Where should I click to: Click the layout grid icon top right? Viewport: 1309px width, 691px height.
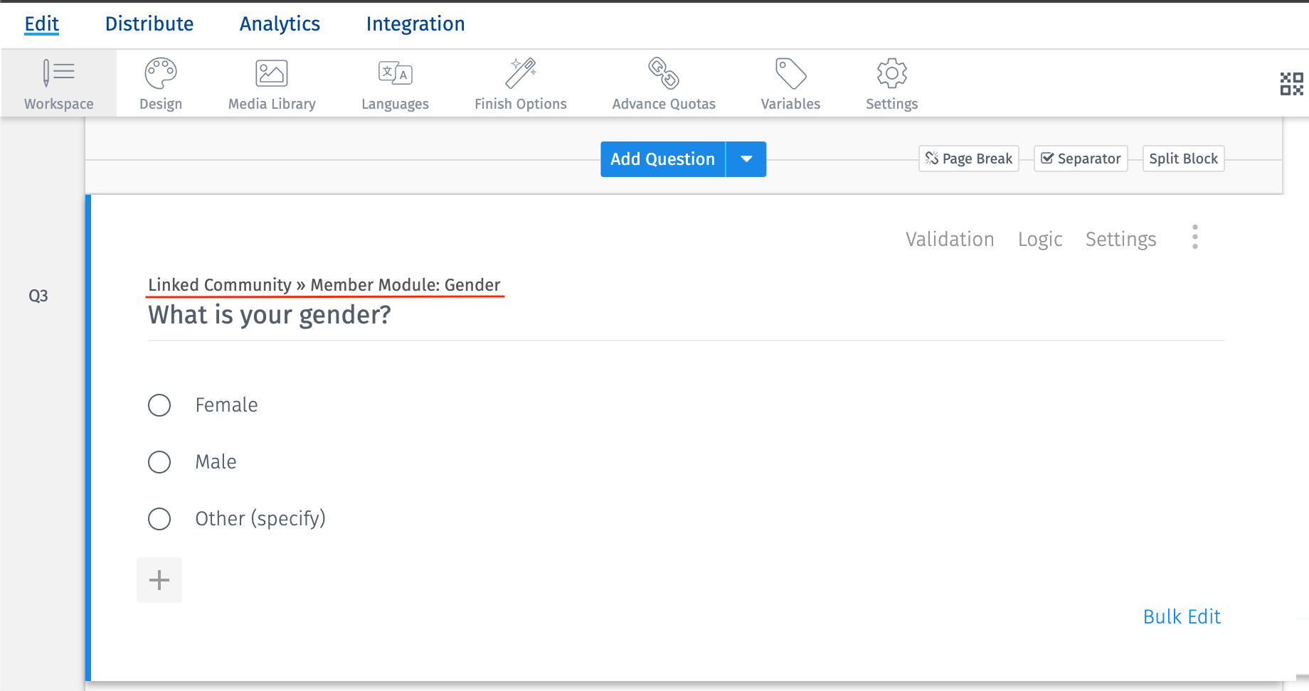[1290, 84]
